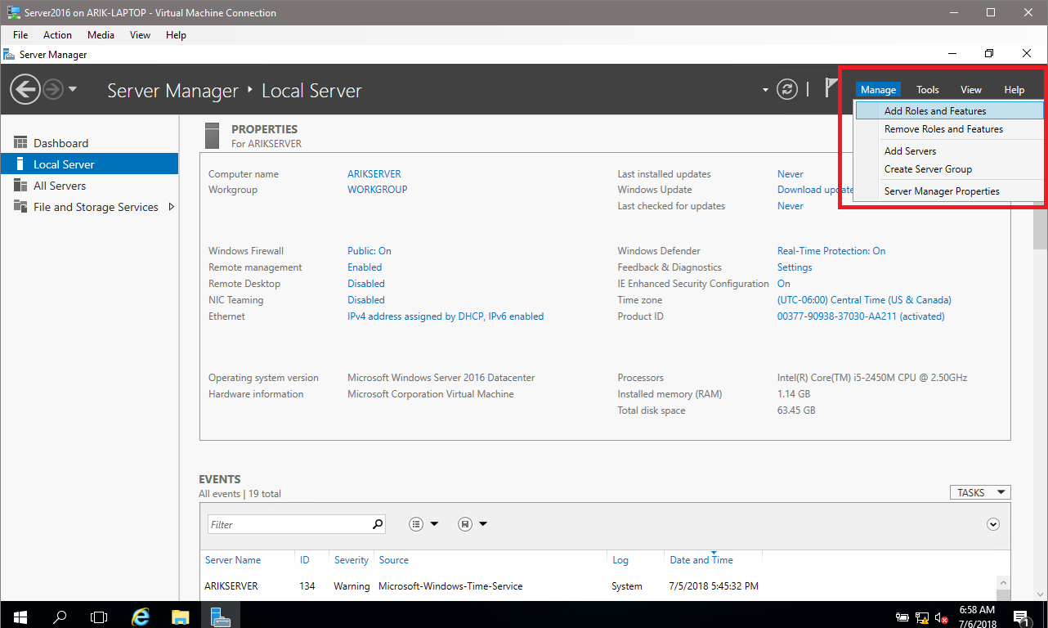Click the save query disk icon
1048x628 pixels.
[x=465, y=524]
